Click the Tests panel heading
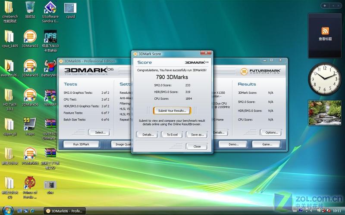345x215 pixels. (70, 84)
